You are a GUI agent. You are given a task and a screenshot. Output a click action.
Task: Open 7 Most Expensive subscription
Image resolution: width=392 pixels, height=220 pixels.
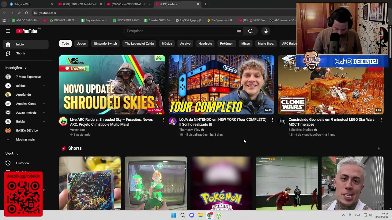tap(26, 77)
